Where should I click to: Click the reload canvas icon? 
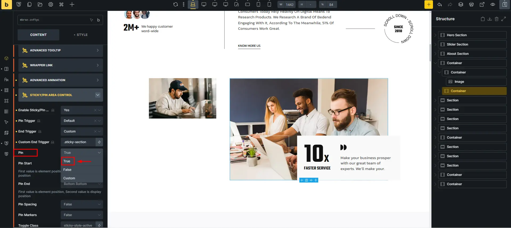[x=175, y=5]
